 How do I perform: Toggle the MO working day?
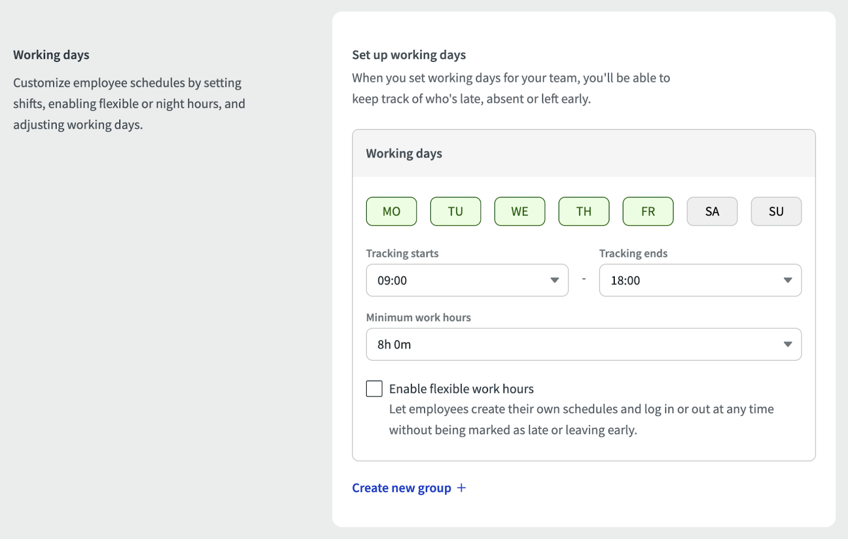[x=391, y=211]
